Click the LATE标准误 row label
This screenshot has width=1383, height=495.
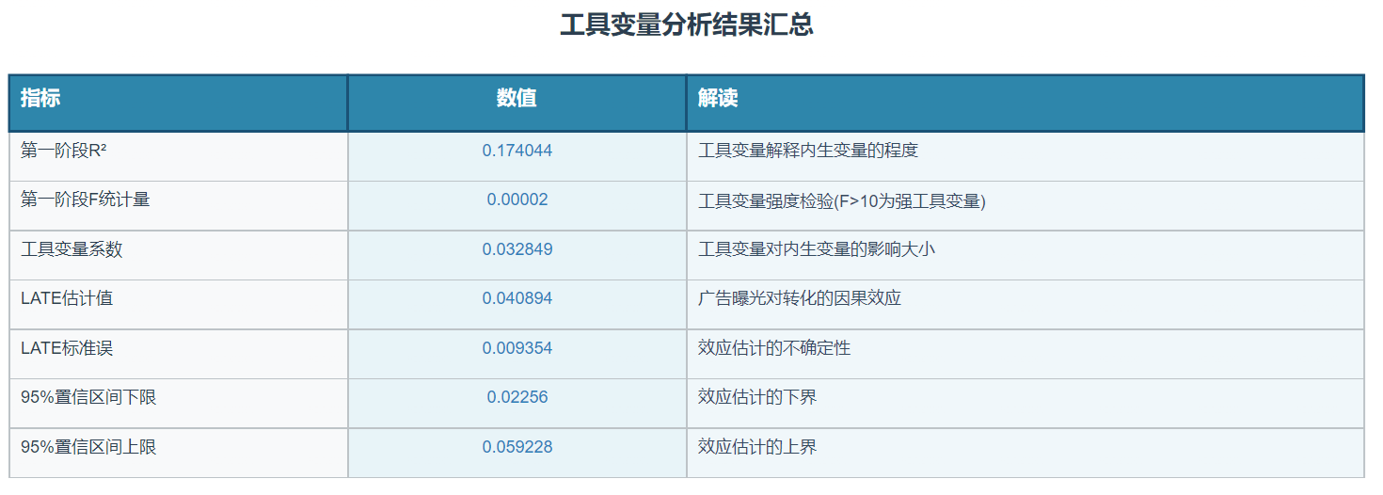67,348
